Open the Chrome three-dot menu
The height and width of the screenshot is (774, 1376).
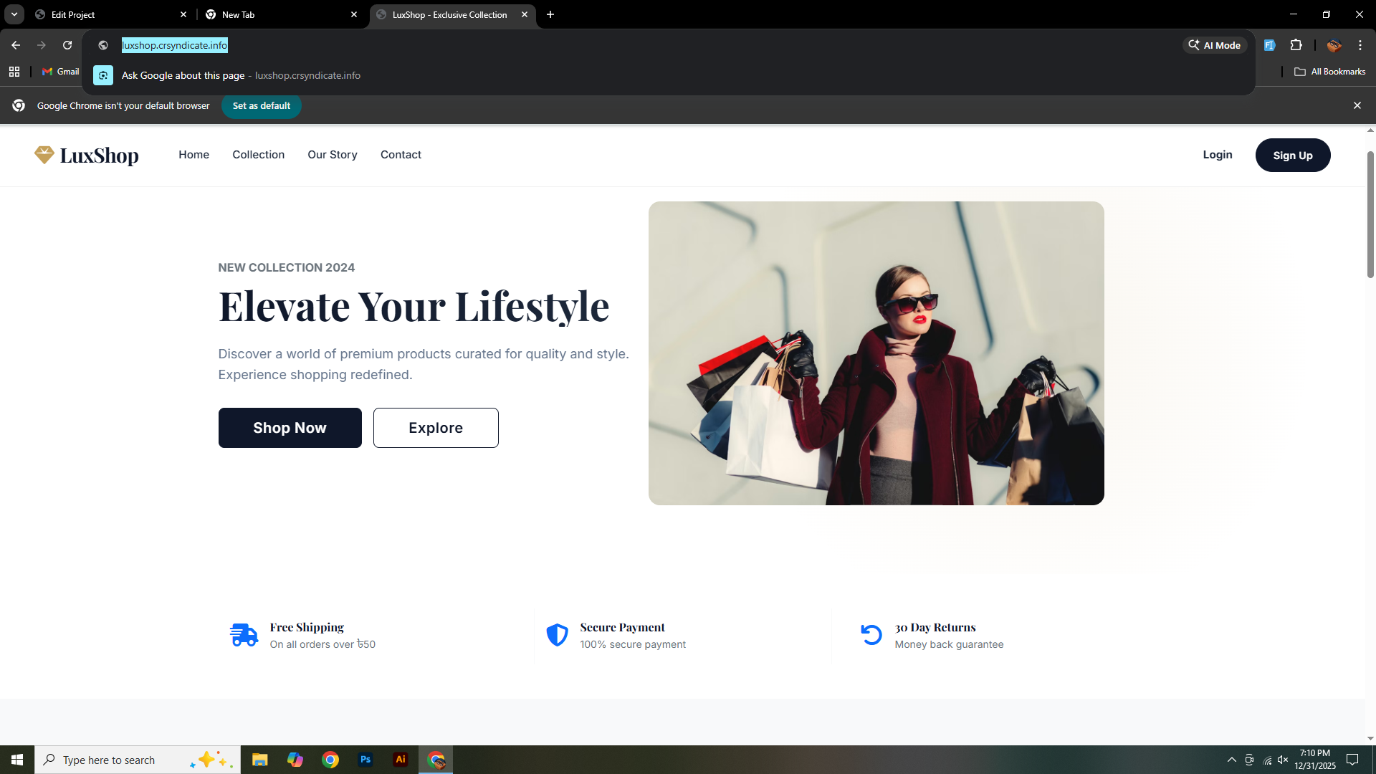coord(1360,44)
